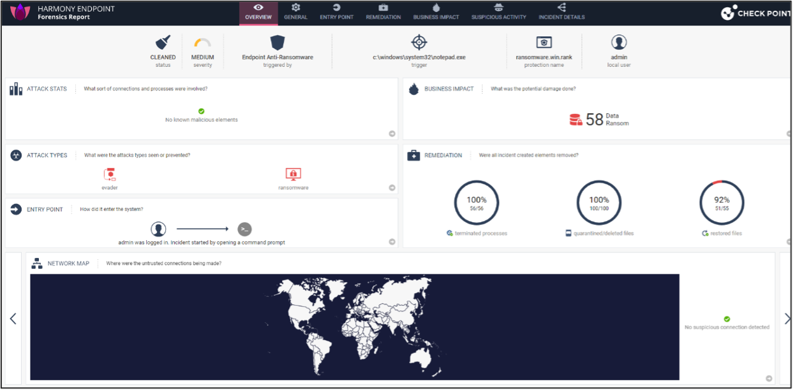Select the ransomware attack type icon
This screenshot has height=391, width=795.
pos(293,174)
